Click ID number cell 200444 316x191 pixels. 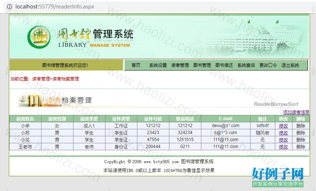(x=153, y=147)
